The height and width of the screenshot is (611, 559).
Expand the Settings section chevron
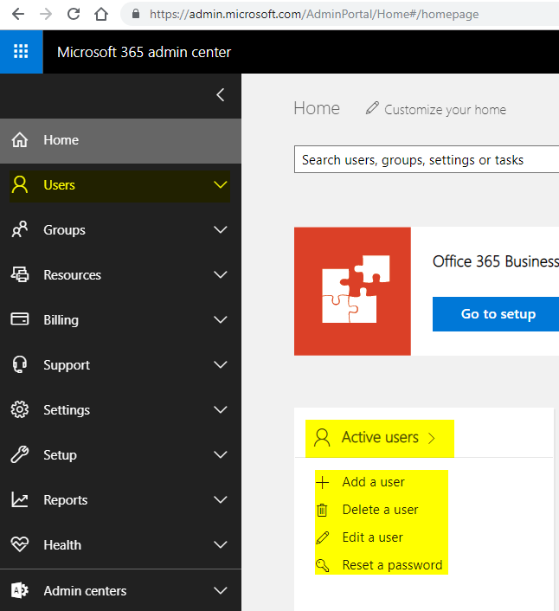[220, 410]
